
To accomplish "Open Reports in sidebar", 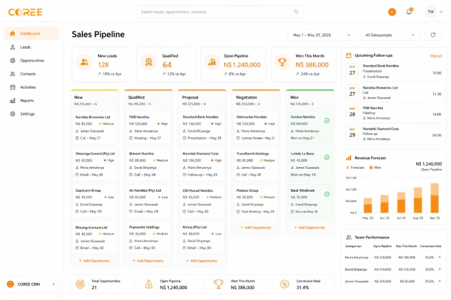I will (x=31, y=100).
